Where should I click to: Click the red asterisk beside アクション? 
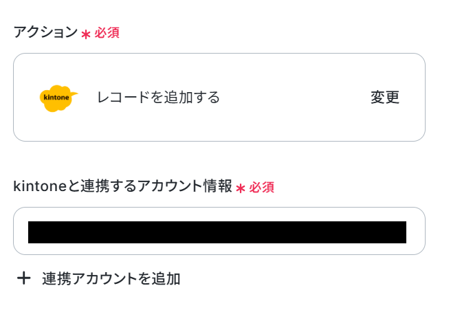click(86, 34)
